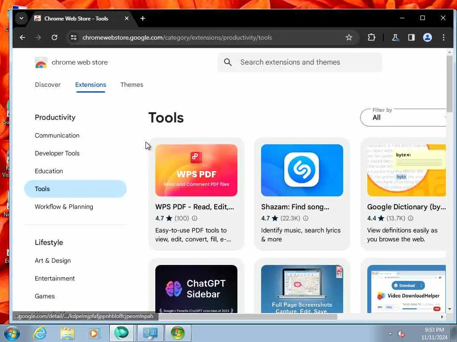
Task: Select the Tools category
Action: (75, 189)
